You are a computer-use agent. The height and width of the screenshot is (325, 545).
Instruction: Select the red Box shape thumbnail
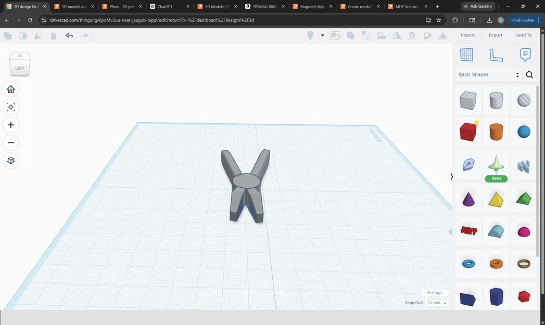(x=467, y=132)
